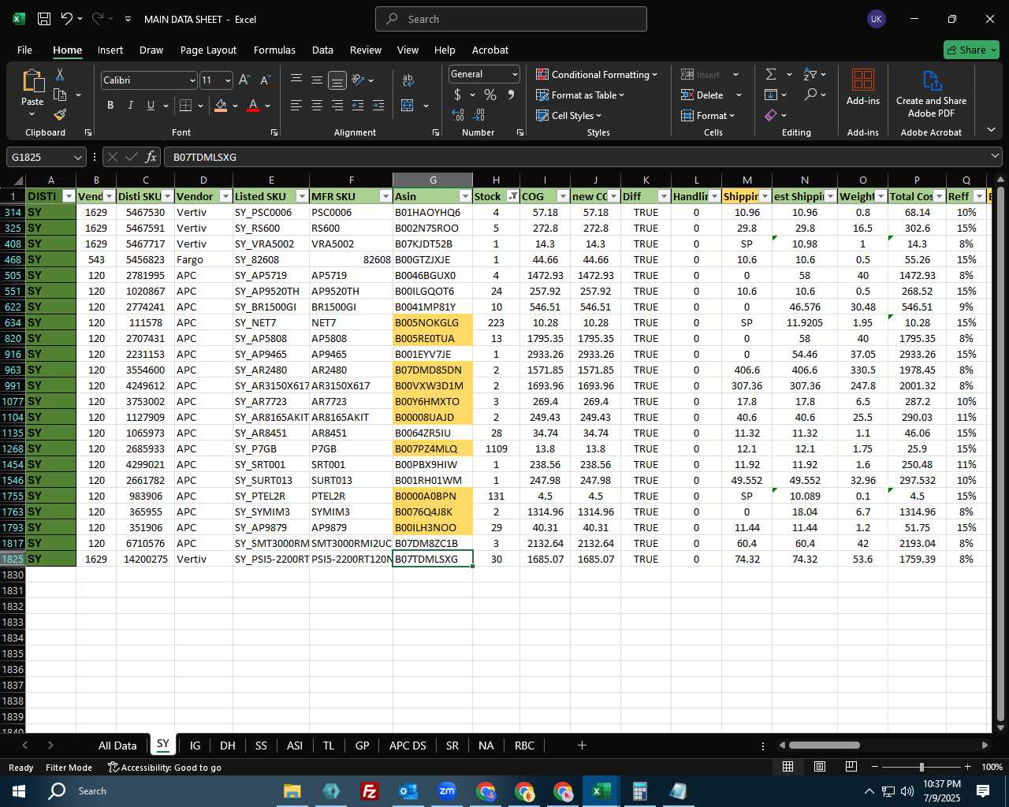Click the Comma Style icon

pyautogui.click(x=511, y=95)
